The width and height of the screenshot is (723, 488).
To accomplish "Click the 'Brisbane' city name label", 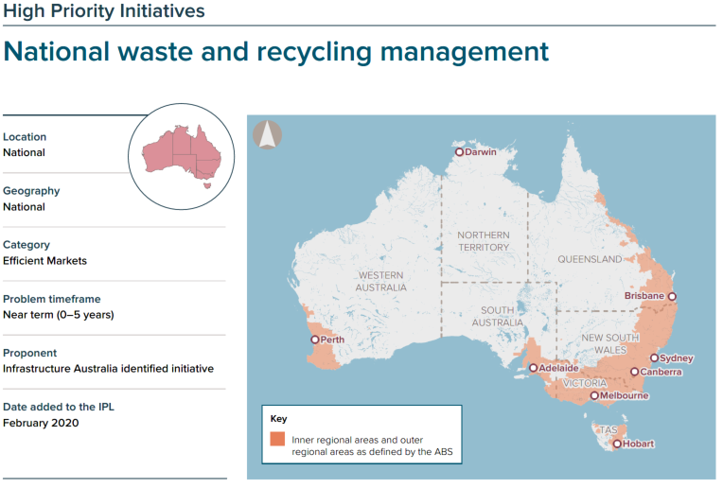I will click(x=644, y=296).
